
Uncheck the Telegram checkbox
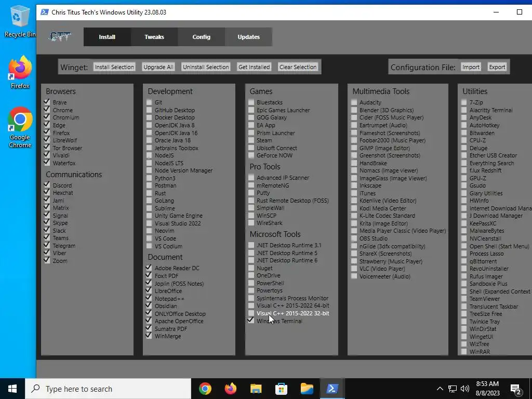click(47, 245)
